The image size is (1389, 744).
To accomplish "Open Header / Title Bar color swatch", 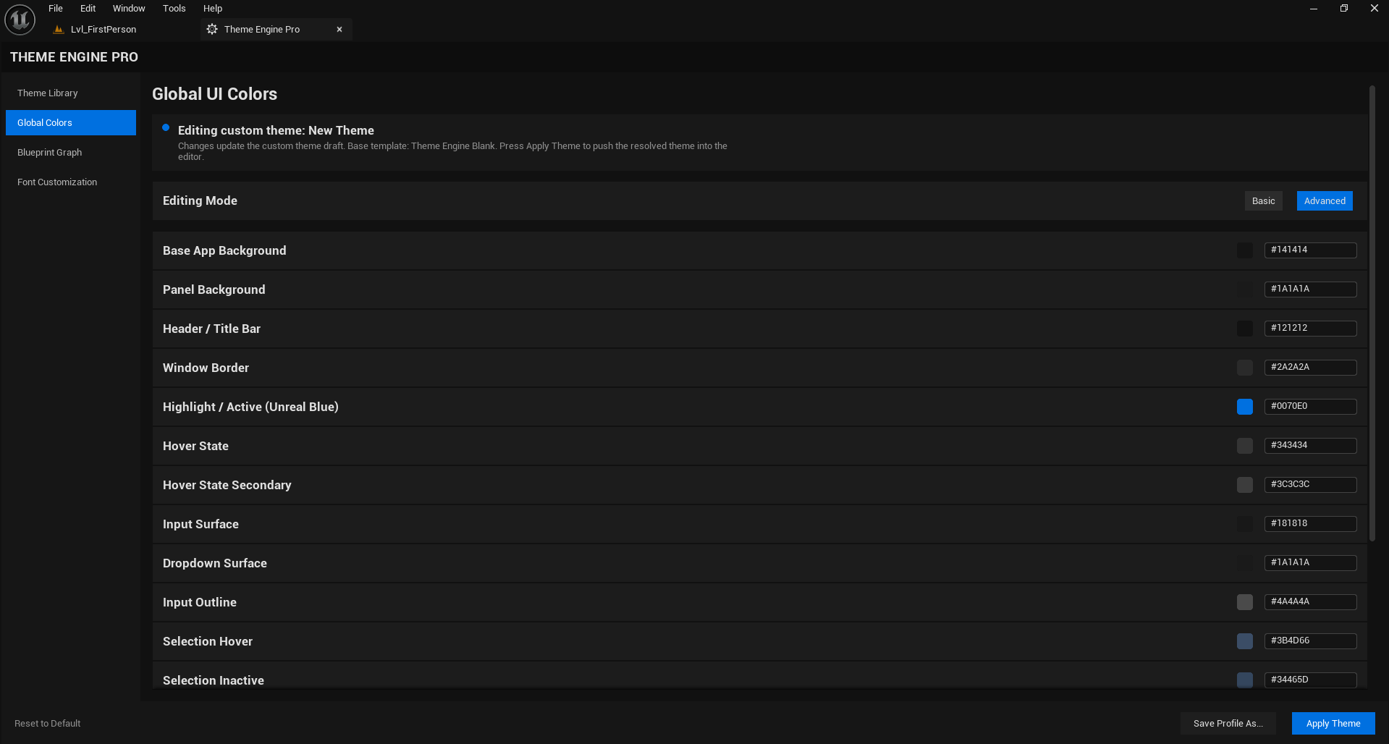I will [1245, 329].
